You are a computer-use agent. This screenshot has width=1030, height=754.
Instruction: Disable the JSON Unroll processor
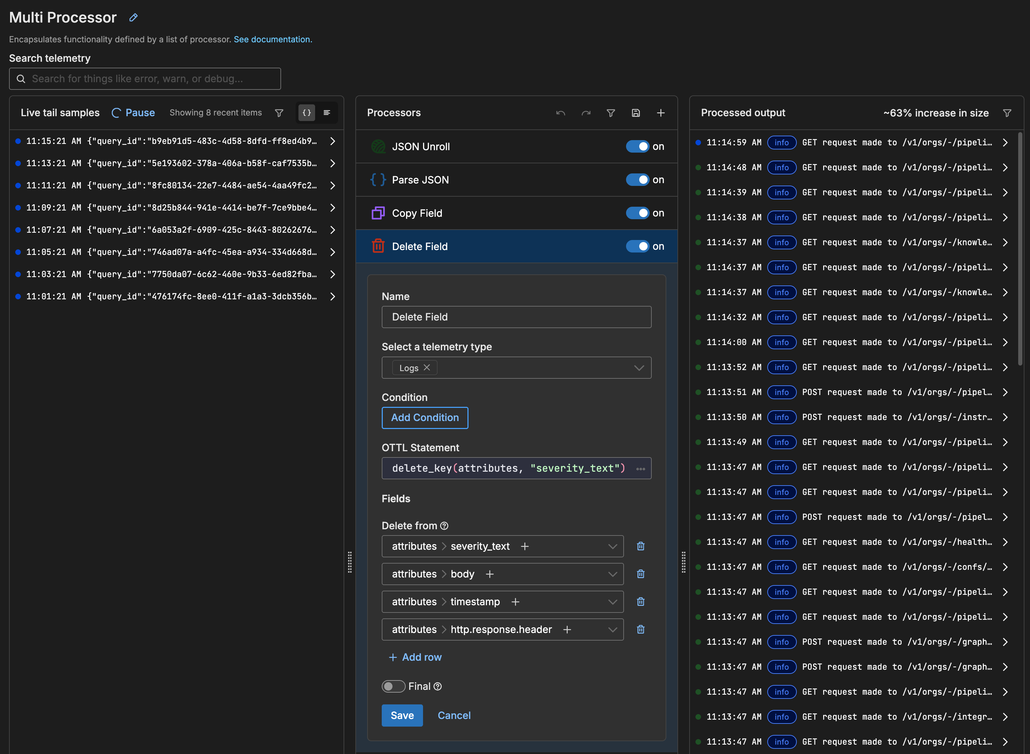point(637,146)
